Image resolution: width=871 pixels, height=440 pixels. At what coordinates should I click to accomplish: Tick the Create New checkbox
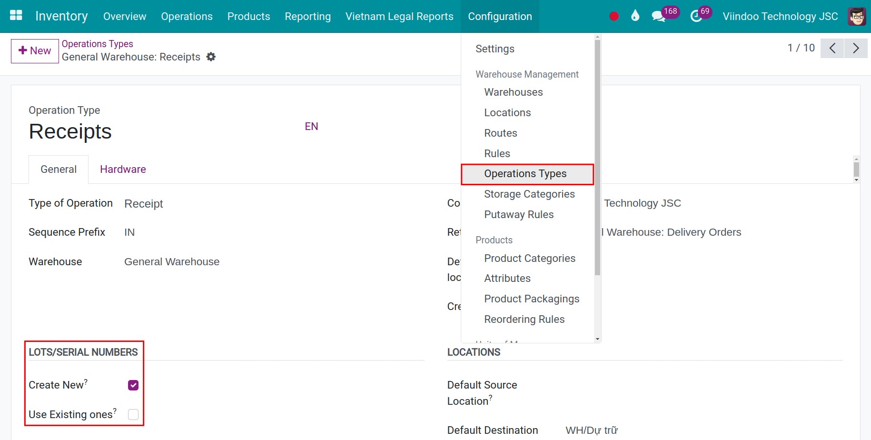(x=133, y=385)
